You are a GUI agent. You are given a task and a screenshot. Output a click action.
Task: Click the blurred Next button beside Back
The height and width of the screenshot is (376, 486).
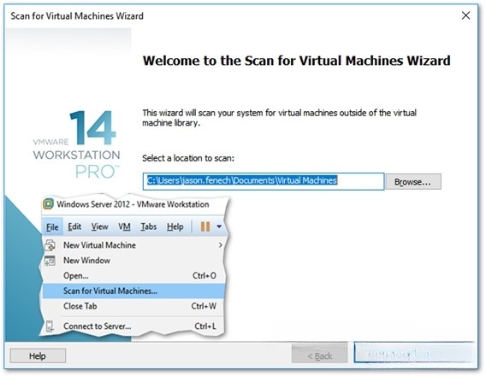413,352
